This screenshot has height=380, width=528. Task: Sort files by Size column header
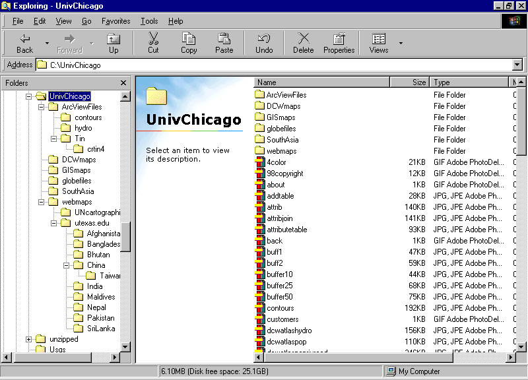tap(409, 82)
